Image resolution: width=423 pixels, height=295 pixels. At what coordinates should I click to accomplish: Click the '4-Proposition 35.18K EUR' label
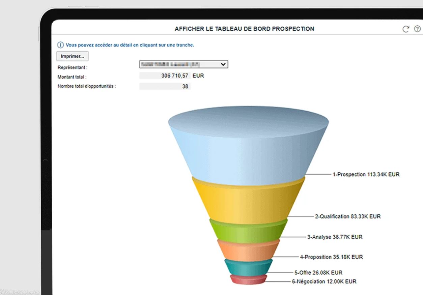[x=331, y=257]
